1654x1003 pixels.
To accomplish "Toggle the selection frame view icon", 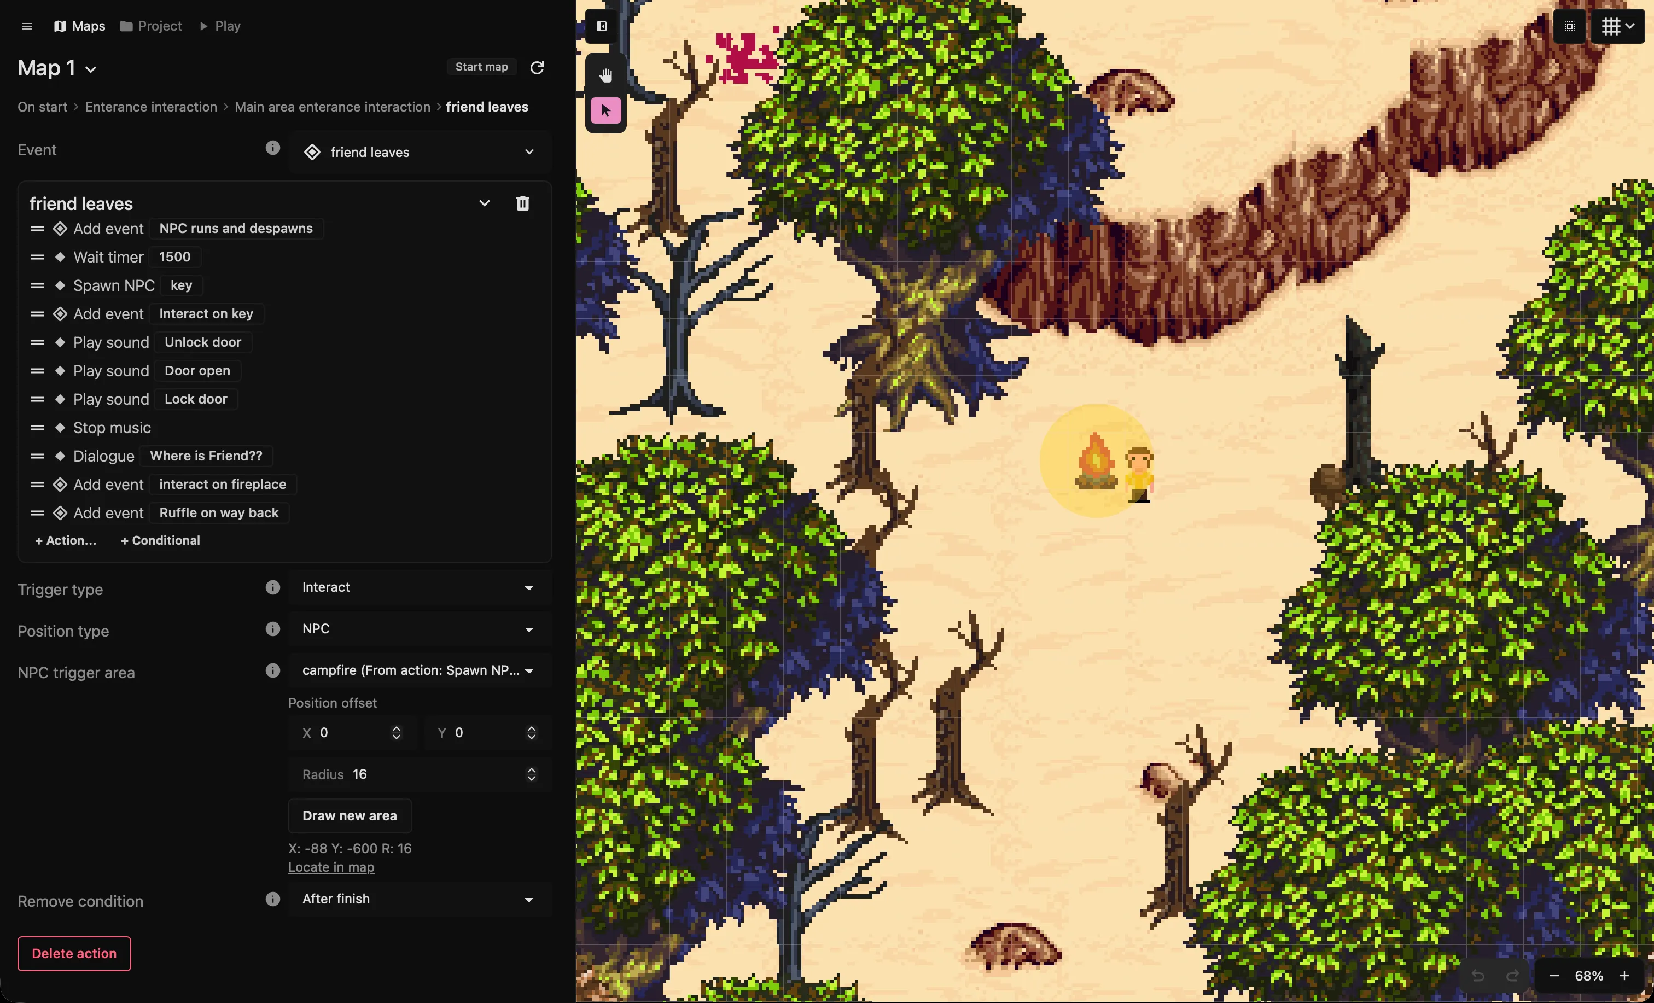I will pyautogui.click(x=1569, y=26).
